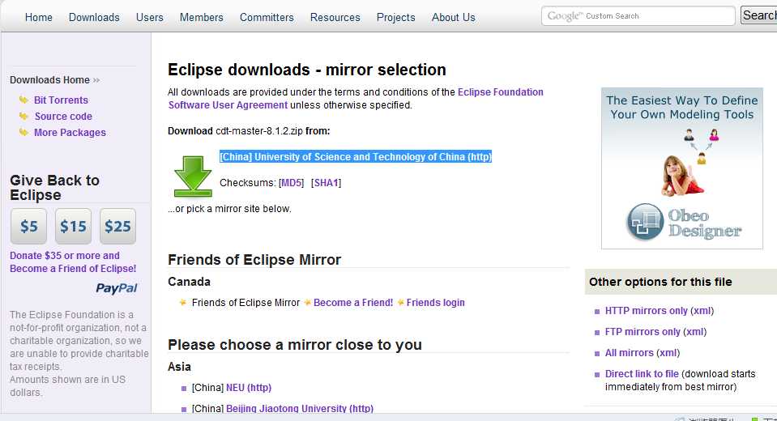Open HTTP mirrors only link
Image resolution: width=777 pixels, height=421 pixels.
pos(647,311)
